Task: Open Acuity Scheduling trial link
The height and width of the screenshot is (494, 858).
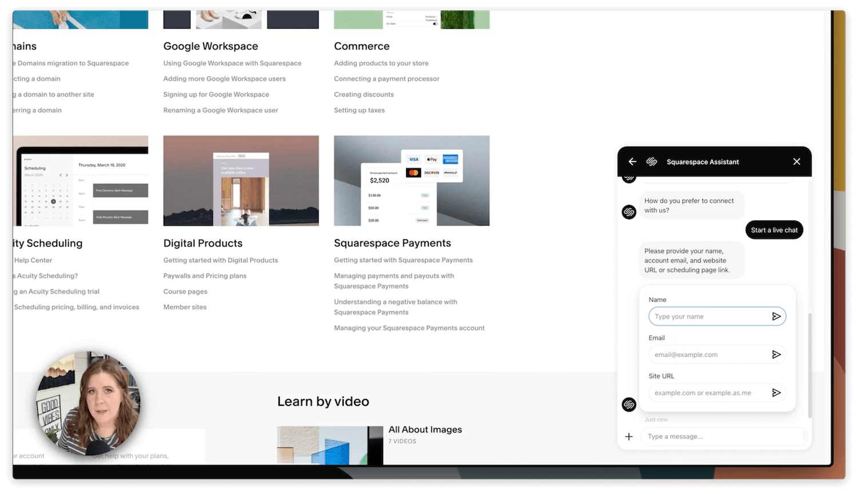Action: click(57, 292)
